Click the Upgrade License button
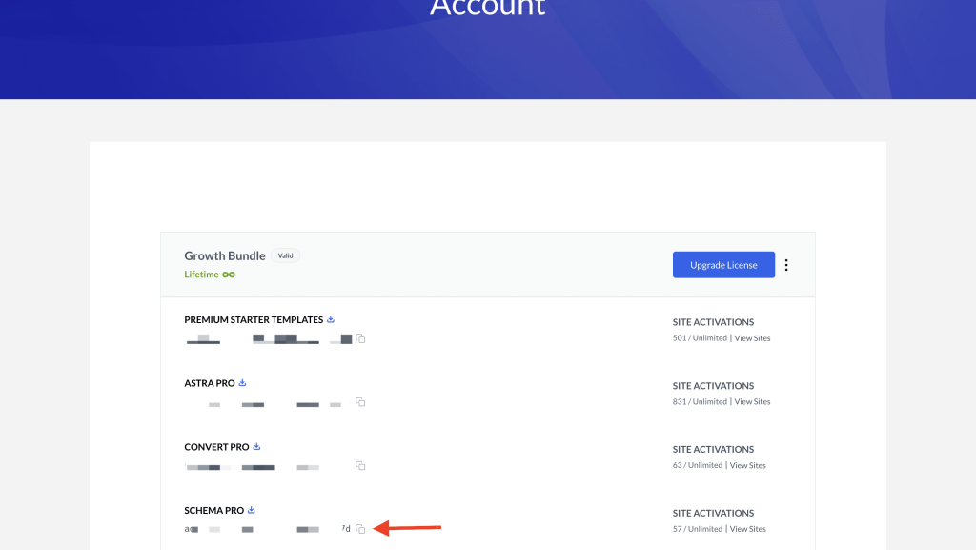Image resolution: width=976 pixels, height=550 pixels. [x=723, y=264]
